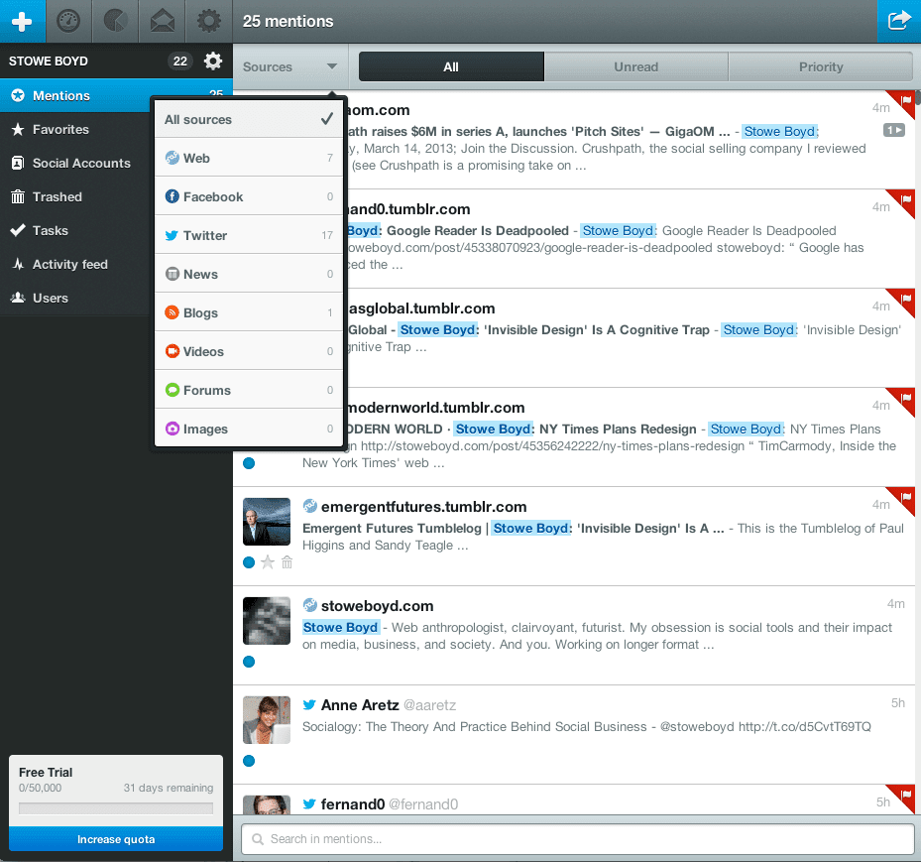Choose All sources in the dropdown
921x862 pixels.
click(x=249, y=119)
